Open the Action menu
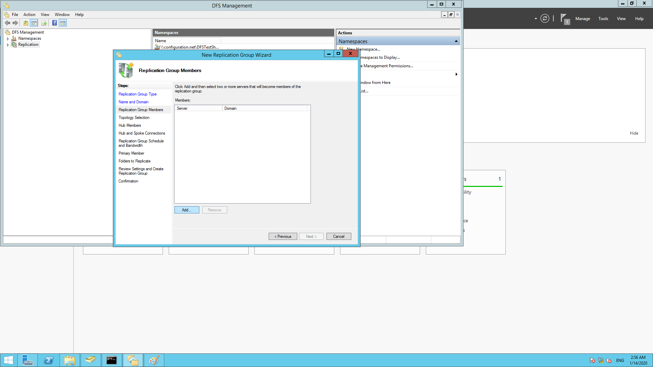The image size is (653, 367). 29,14
